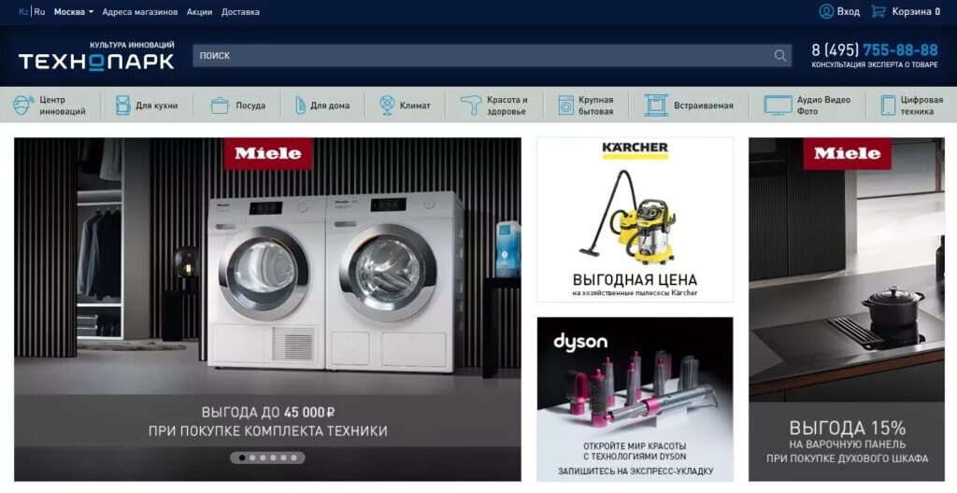957x493 pixels.
Task: Click the Климат fan icon
Action: 387,105
